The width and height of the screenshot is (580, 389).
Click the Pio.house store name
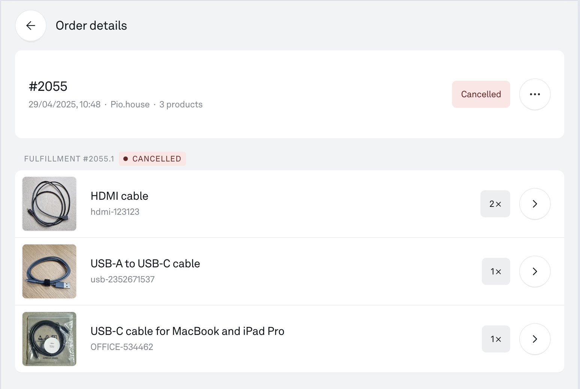tap(130, 104)
